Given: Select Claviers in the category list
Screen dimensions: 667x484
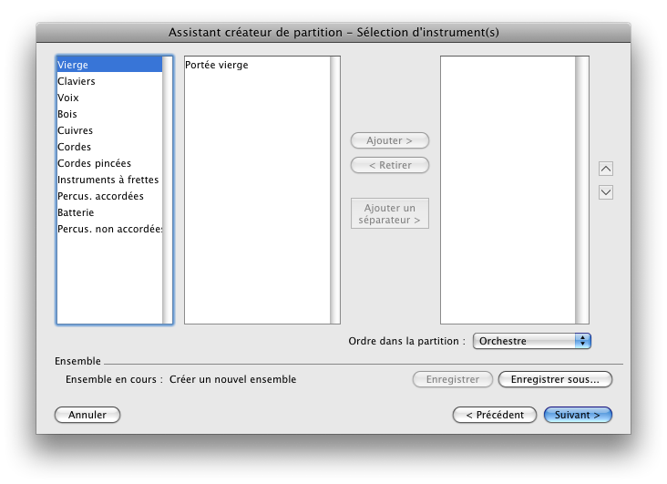Looking at the screenshot, I should click(x=77, y=81).
